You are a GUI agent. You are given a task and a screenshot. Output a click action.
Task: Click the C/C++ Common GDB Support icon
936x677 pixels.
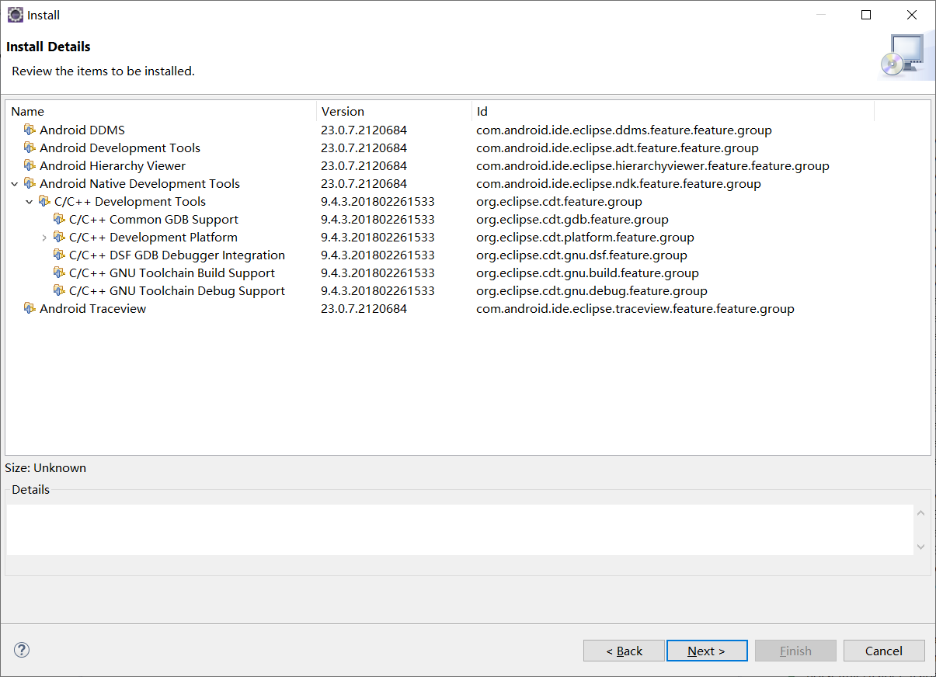tap(59, 219)
